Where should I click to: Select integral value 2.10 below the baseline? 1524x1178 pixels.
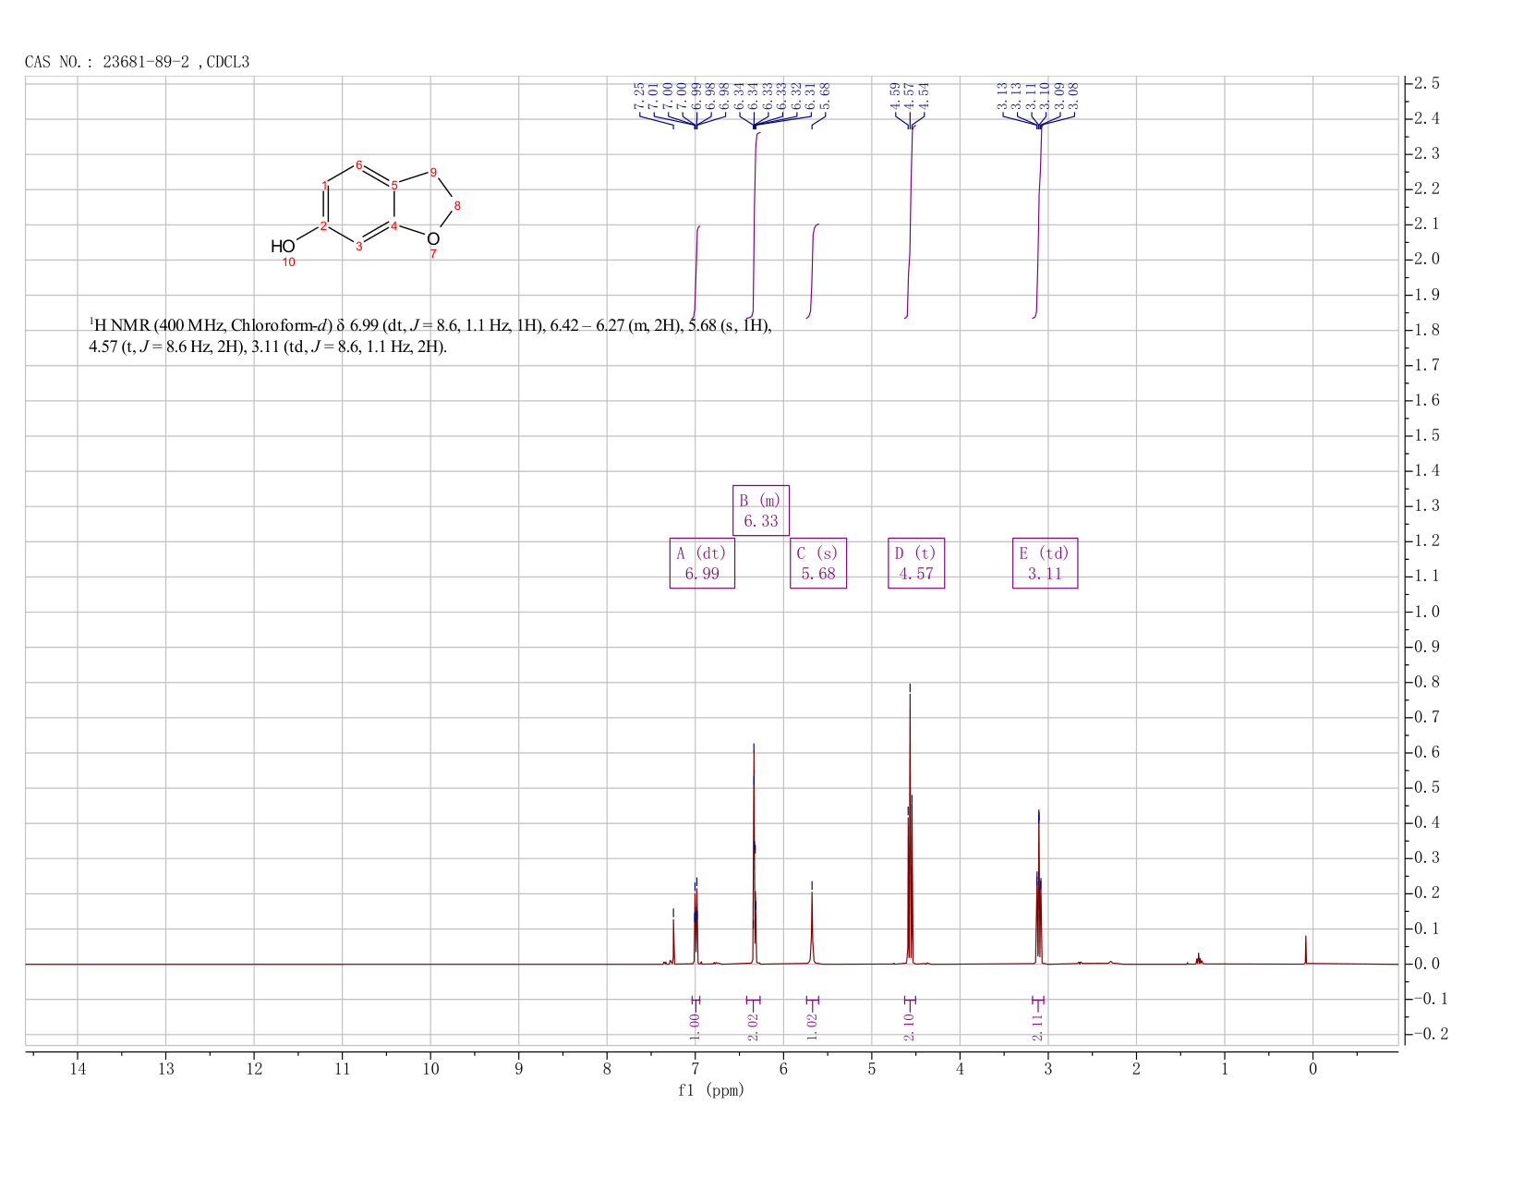(909, 1026)
